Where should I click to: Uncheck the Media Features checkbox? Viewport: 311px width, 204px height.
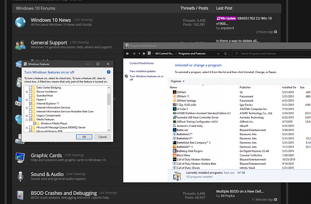click(30, 119)
